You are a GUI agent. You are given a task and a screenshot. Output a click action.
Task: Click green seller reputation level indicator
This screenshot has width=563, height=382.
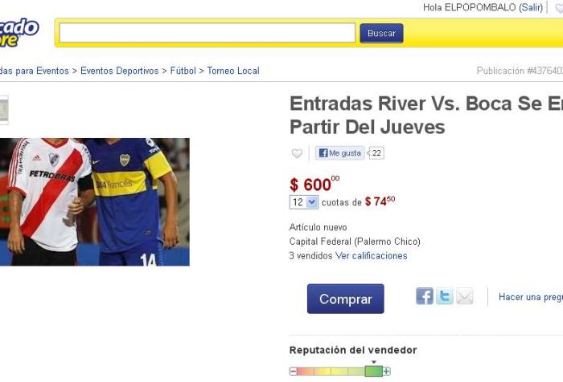pyautogui.click(x=374, y=372)
